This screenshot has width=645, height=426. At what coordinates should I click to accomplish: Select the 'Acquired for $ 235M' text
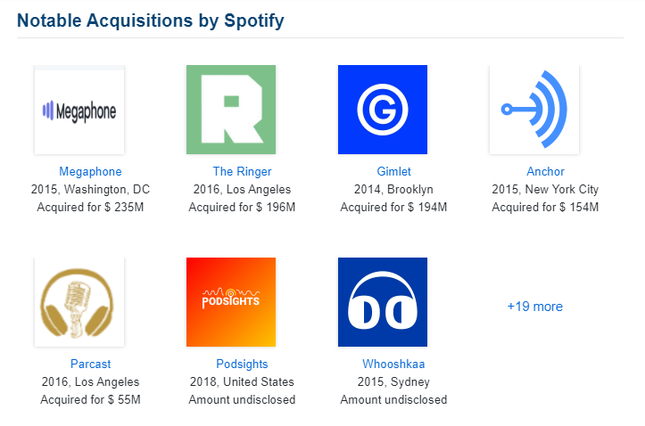[x=90, y=207]
